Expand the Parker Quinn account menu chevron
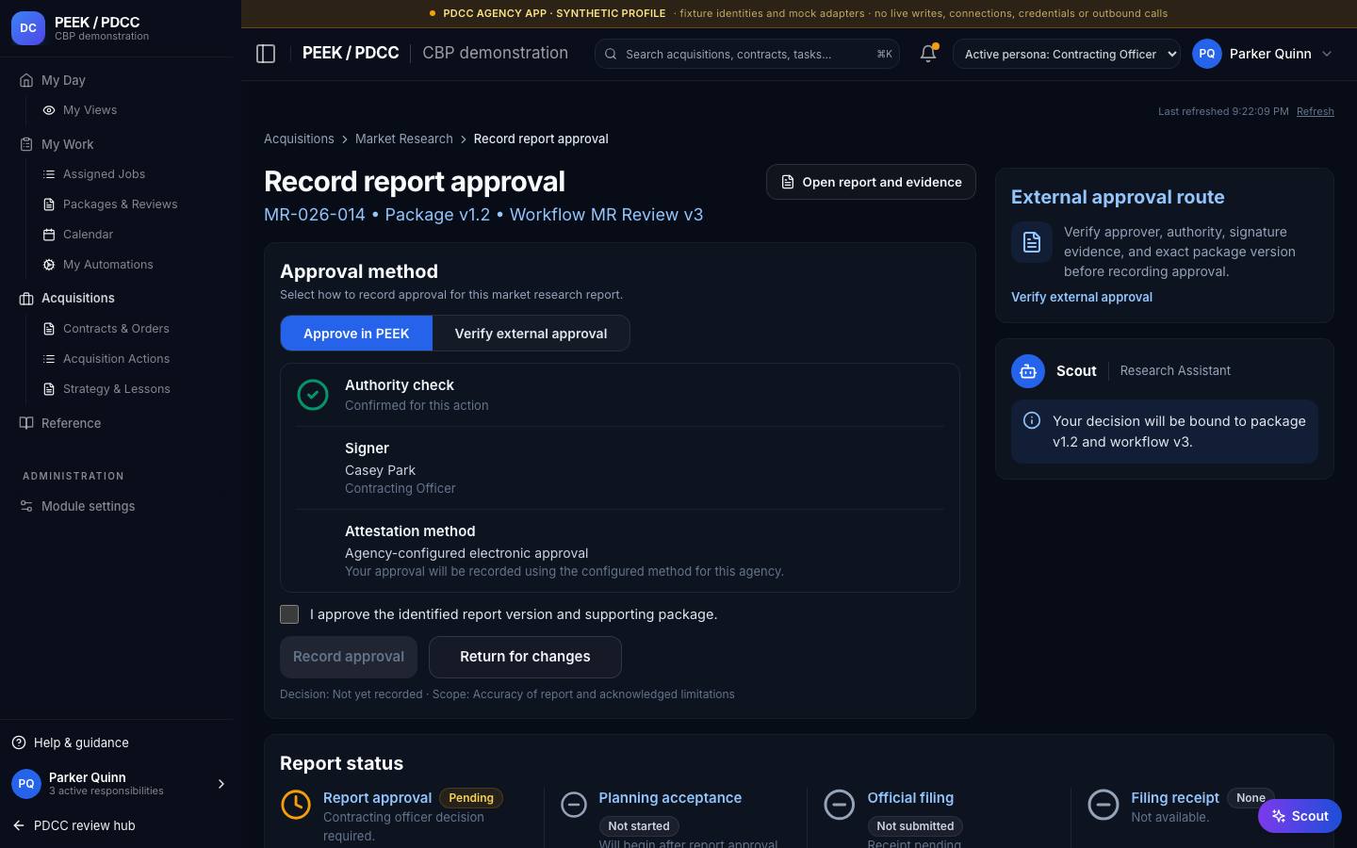1357x848 pixels. pyautogui.click(x=1327, y=54)
